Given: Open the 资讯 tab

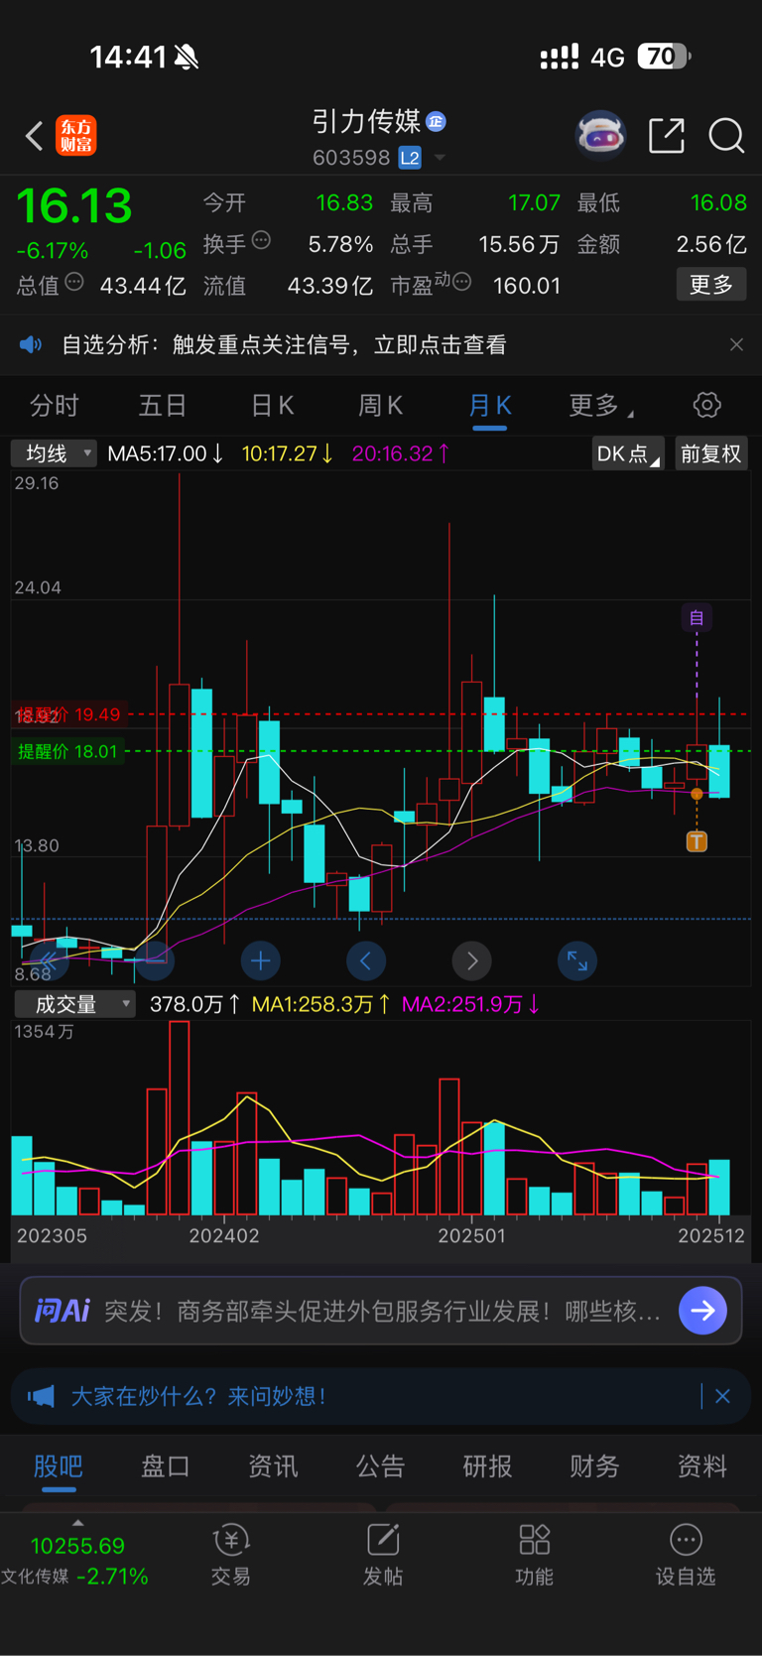Looking at the screenshot, I should 273,1466.
